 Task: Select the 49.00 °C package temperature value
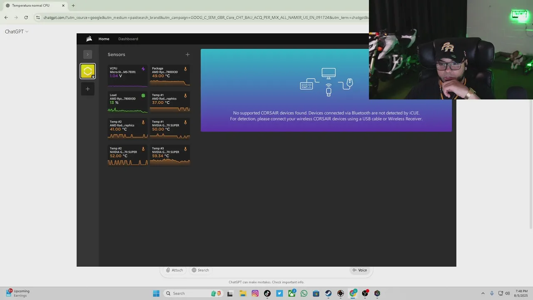tap(161, 76)
